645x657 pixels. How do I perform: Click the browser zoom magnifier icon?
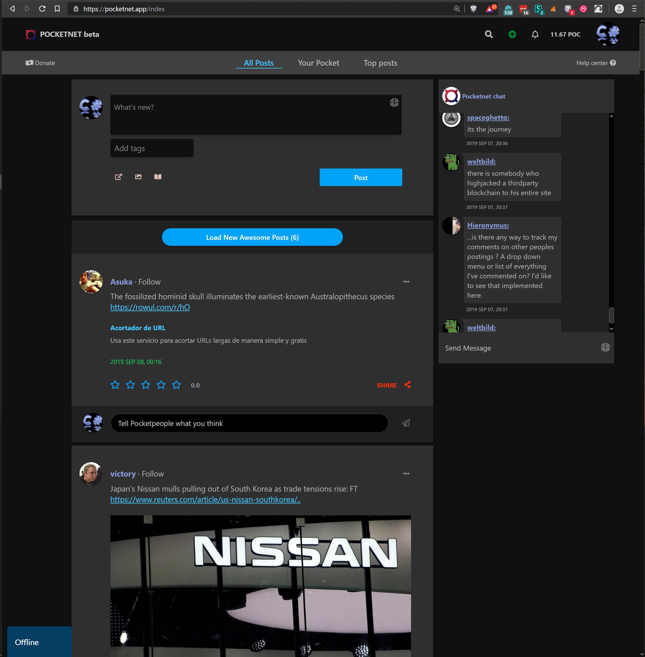[457, 9]
